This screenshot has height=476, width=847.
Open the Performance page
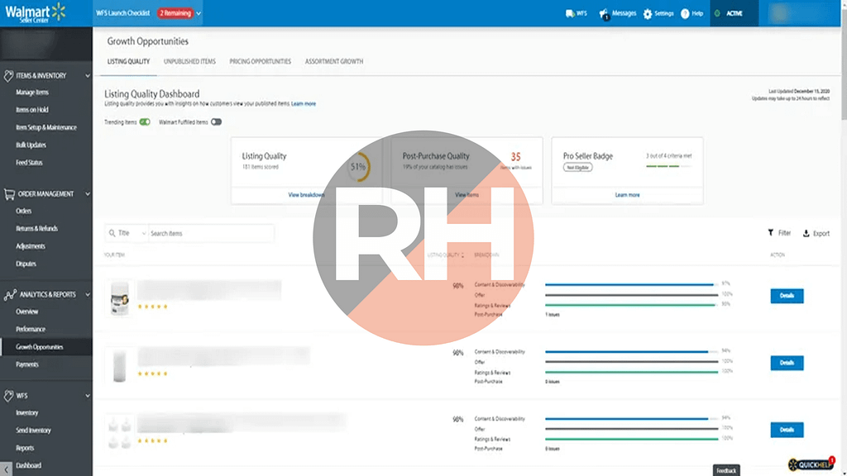point(31,329)
